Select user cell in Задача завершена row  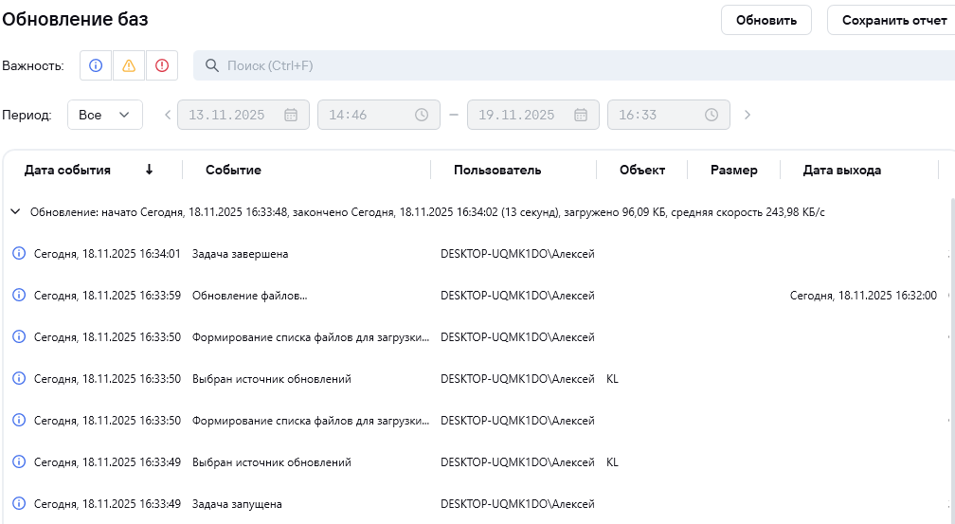pyautogui.click(x=517, y=254)
